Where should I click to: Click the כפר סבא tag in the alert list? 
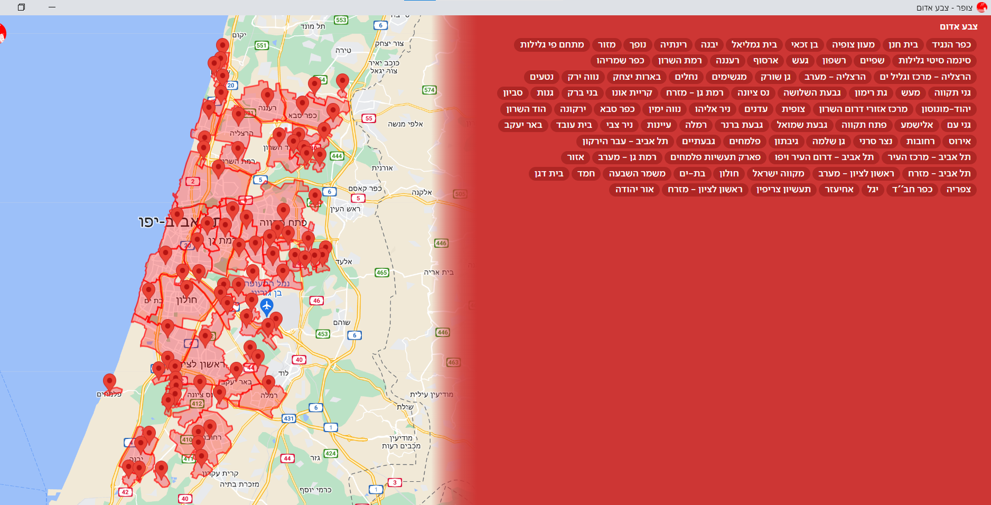tap(617, 109)
